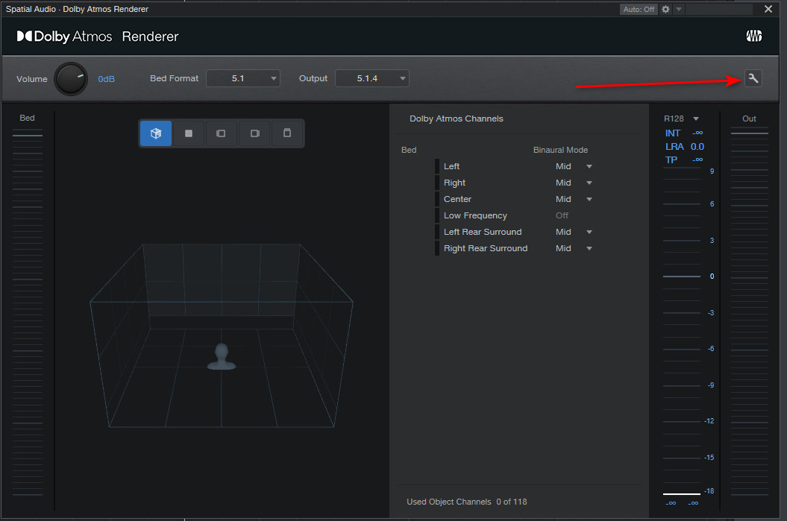787x521 pixels.
Task: Open the dropdown arrow beside the gear icon
Action: tap(679, 9)
